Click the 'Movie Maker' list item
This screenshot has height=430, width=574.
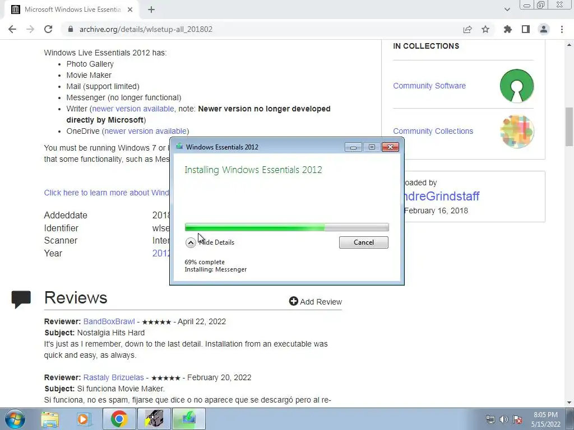coord(89,75)
